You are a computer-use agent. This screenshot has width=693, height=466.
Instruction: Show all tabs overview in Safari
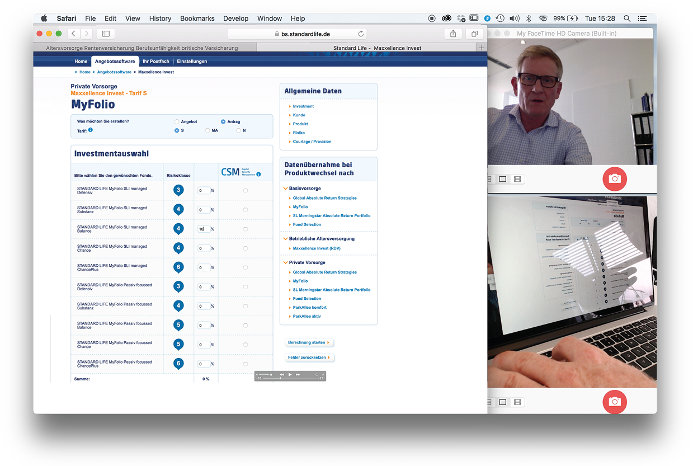click(474, 34)
